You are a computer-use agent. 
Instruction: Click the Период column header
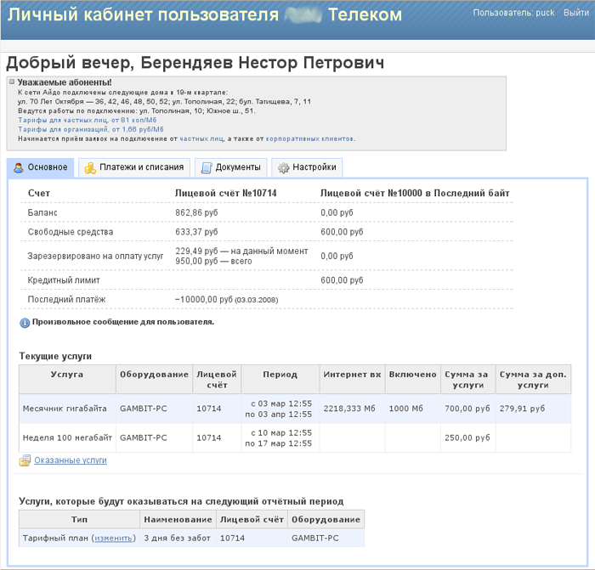coord(280,374)
